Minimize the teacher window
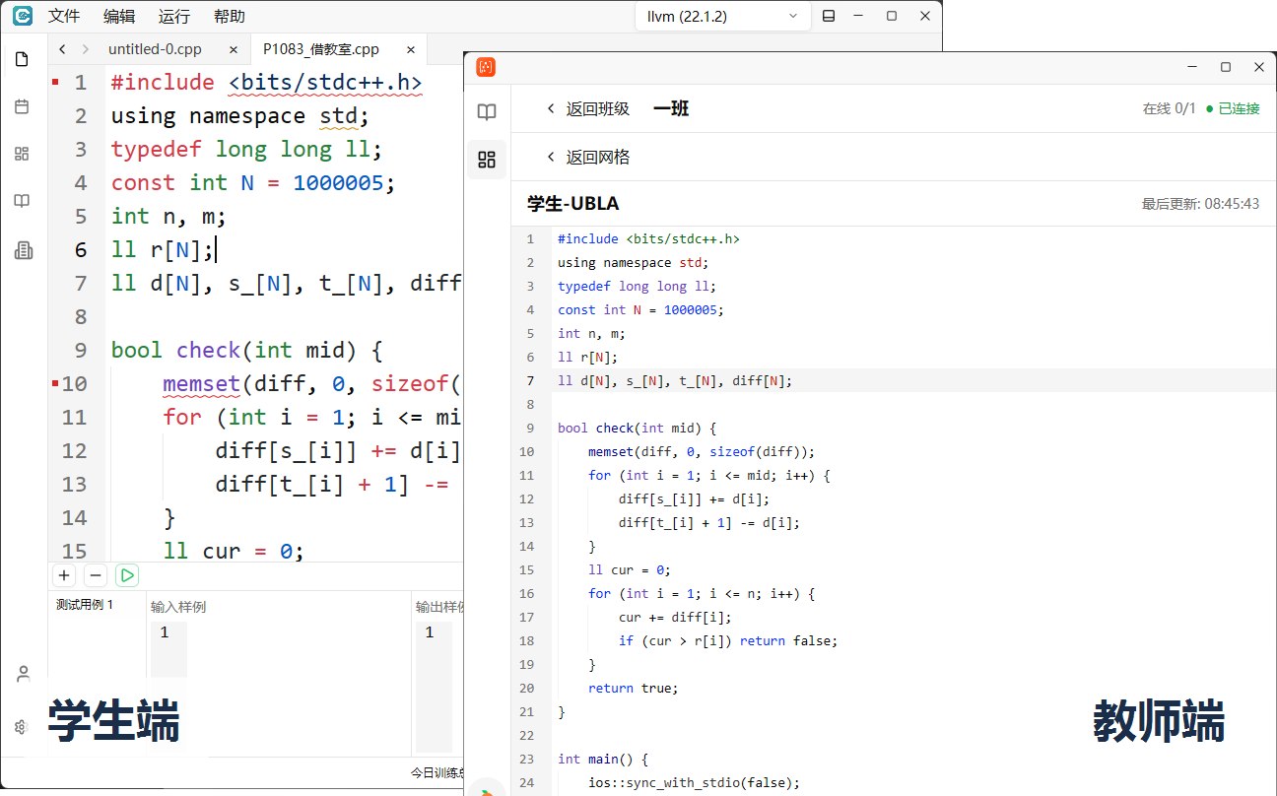 [x=1193, y=67]
